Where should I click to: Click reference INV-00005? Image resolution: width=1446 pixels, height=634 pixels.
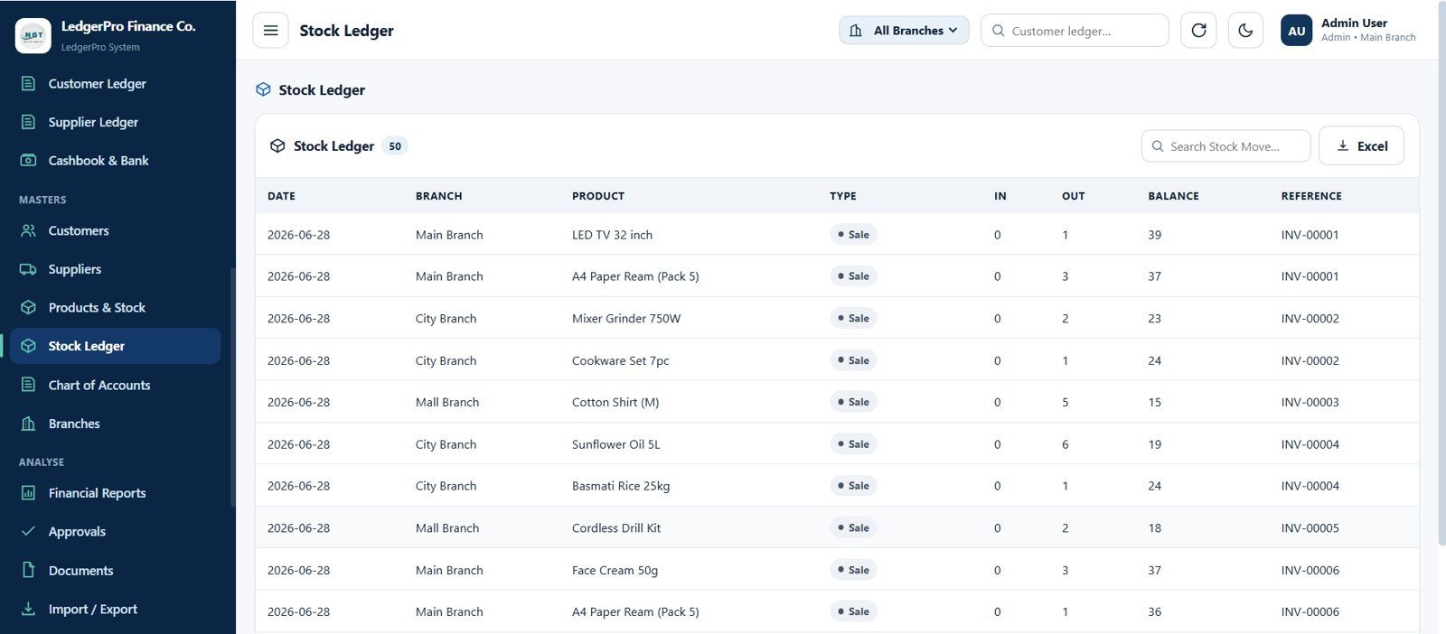pos(1310,528)
